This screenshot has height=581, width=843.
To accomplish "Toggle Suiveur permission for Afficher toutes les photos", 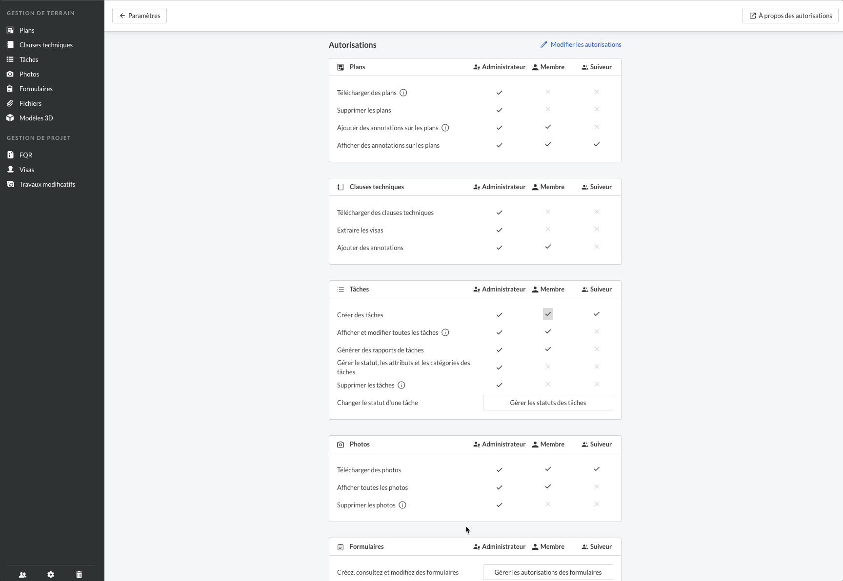I will click(x=597, y=486).
